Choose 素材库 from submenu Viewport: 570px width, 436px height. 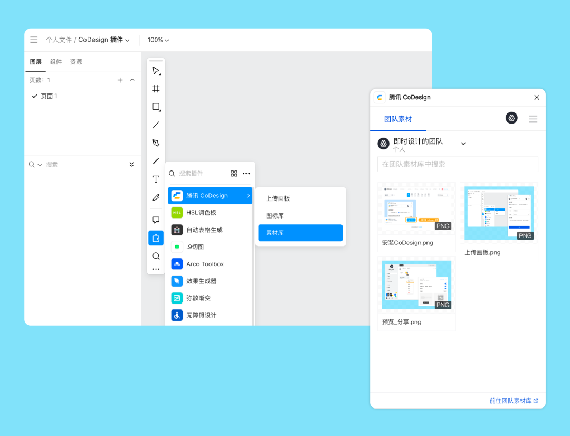(x=300, y=233)
